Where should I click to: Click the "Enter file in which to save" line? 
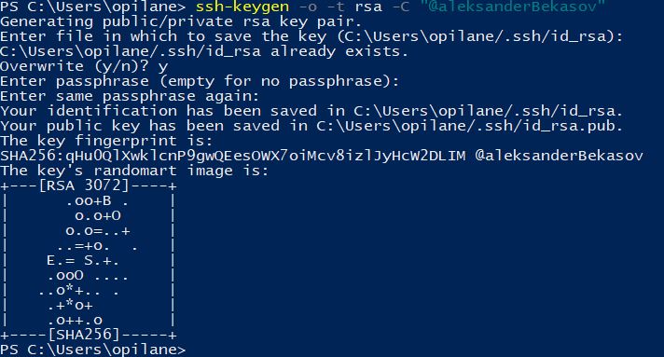(x=311, y=36)
